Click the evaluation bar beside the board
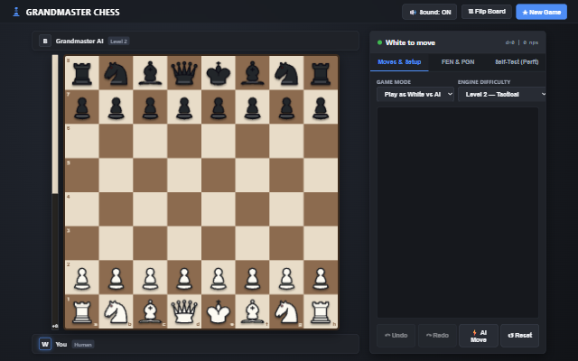Screen dimensions: 578x361 [x=55, y=191]
